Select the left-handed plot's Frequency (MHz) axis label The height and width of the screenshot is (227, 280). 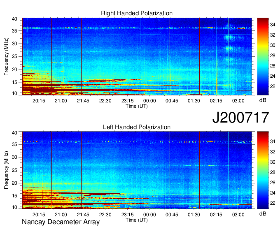pos(6,170)
